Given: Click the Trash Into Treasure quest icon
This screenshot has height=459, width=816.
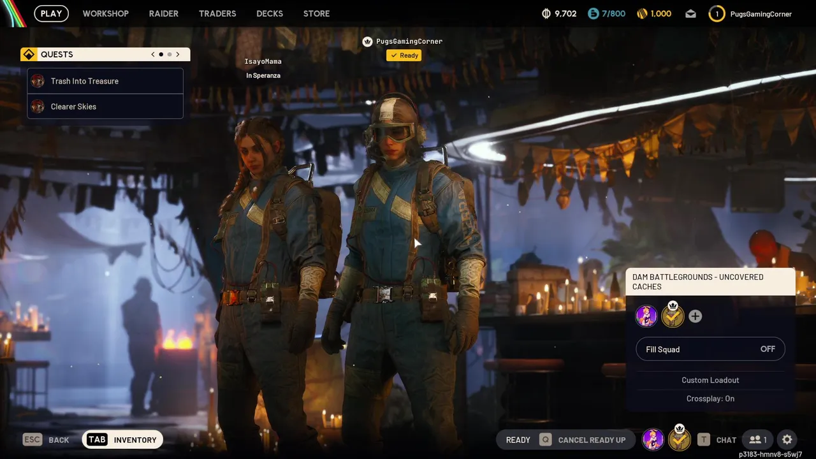Looking at the screenshot, I should (38, 81).
